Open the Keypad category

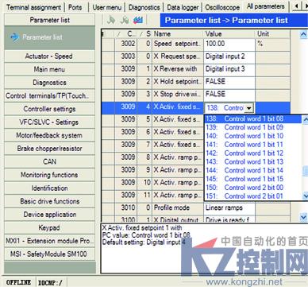(x=49, y=227)
